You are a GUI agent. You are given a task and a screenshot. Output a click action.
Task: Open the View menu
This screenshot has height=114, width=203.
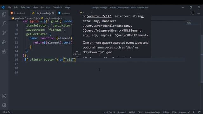pyautogui.click(x=35, y=8)
